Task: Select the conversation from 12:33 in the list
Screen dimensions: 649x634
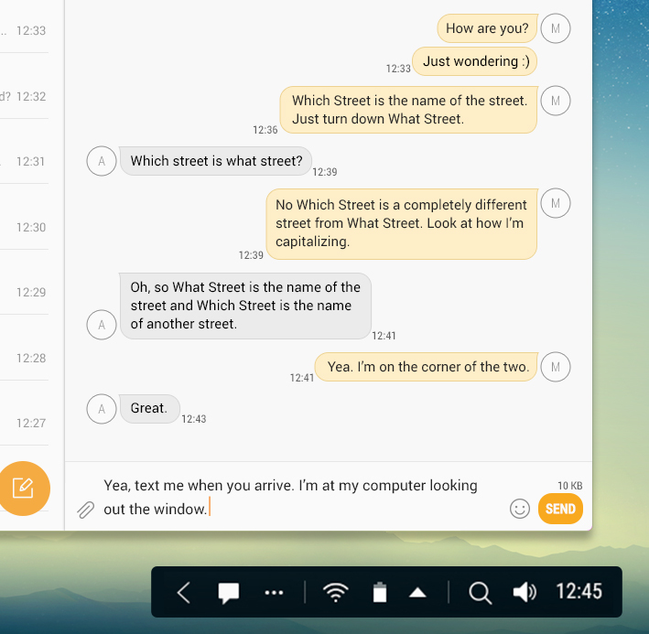Action: pyautogui.click(x=24, y=30)
